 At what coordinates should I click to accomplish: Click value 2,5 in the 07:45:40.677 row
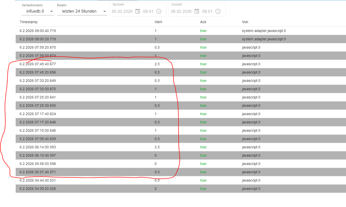157,64
